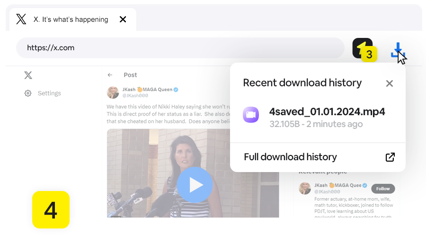
Task: Follow JKash in Relevant people
Action: pos(383,189)
